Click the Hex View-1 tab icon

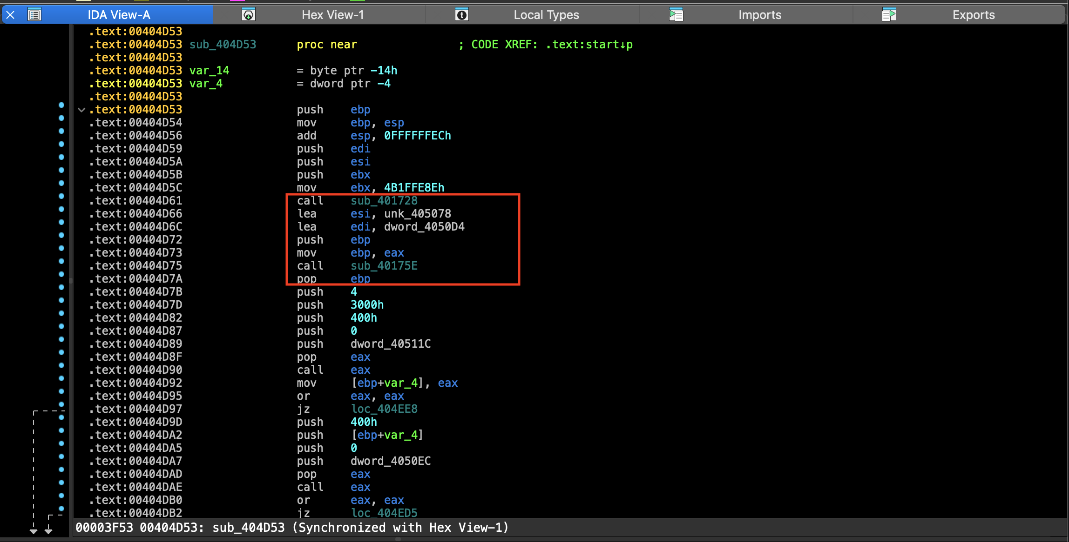249,15
